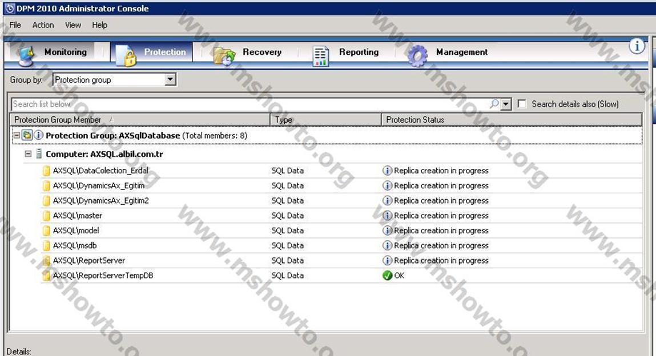The width and height of the screenshot is (656, 356).
Task: Click the Protection padlock icon
Action: click(126, 55)
